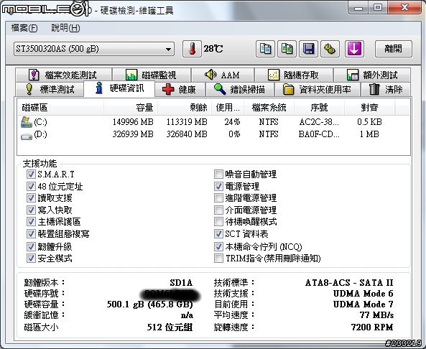Switch to the AAM tab
Viewport: 426px width, 349px height.
point(223,75)
